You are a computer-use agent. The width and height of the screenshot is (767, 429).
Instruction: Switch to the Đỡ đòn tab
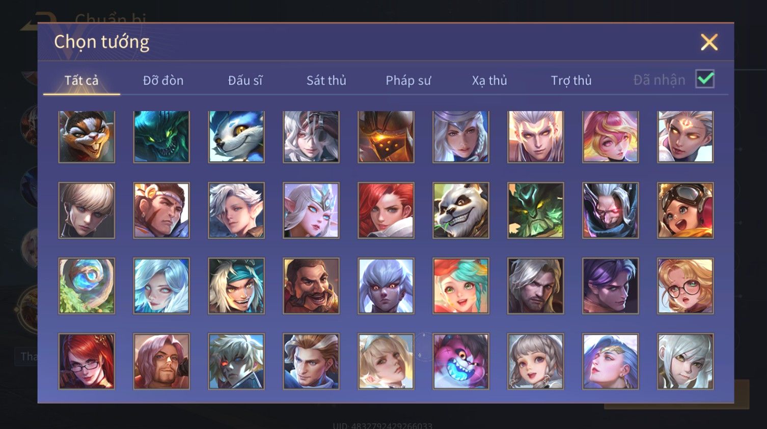[x=163, y=81]
